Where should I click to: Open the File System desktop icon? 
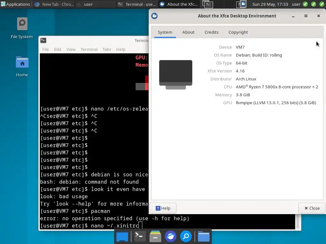pyautogui.click(x=22, y=28)
